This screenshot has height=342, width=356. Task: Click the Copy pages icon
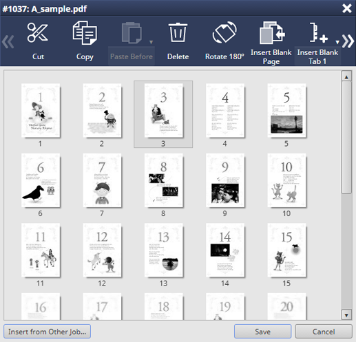click(x=85, y=32)
